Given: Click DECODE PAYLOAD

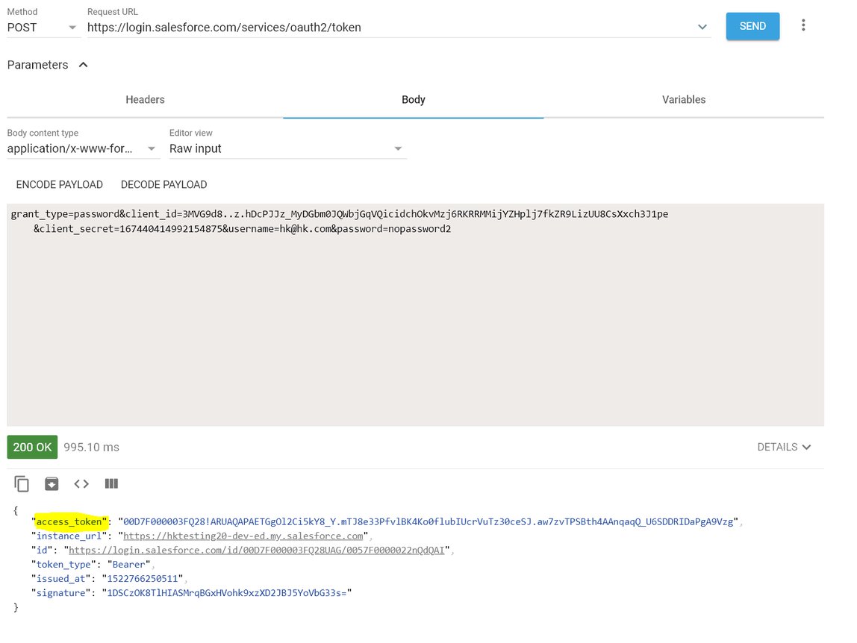Looking at the screenshot, I should pos(164,185).
